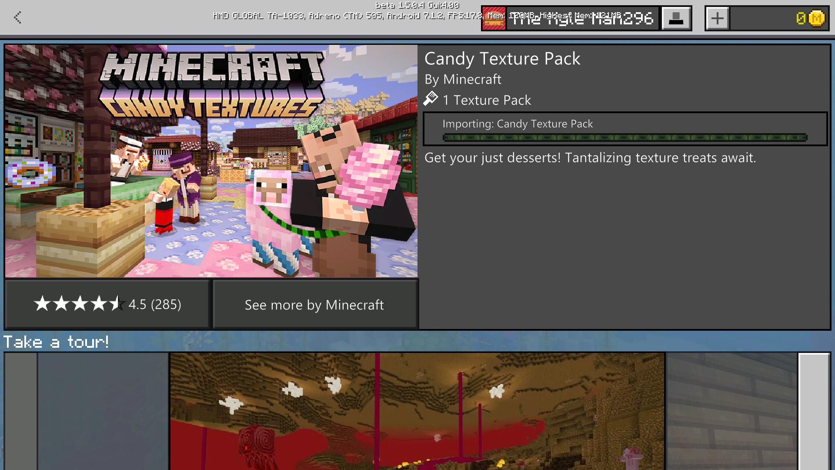Click the white panel at far right
The height and width of the screenshot is (470, 835).
(x=814, y=411)
